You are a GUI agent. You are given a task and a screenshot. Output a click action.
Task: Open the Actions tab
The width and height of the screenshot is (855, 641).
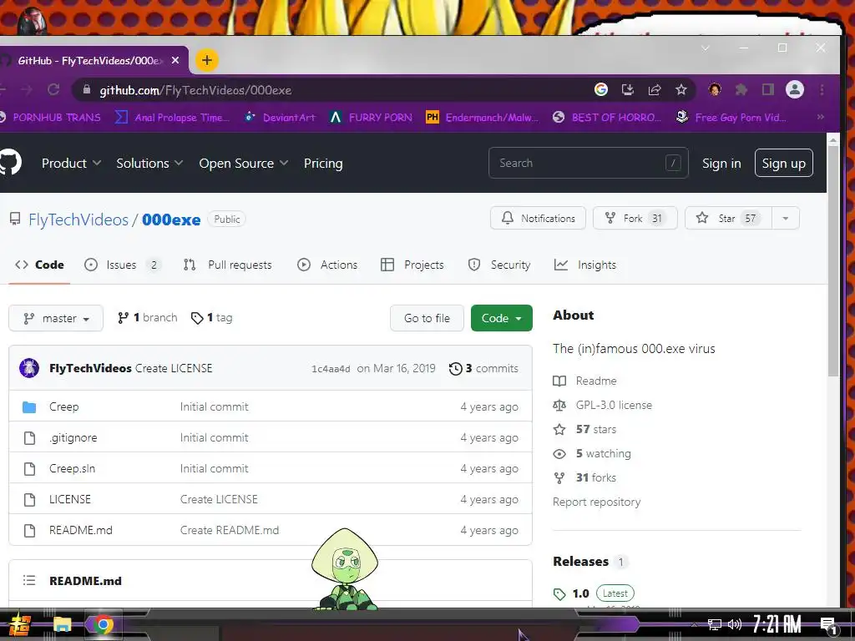[x=327, y=265]
